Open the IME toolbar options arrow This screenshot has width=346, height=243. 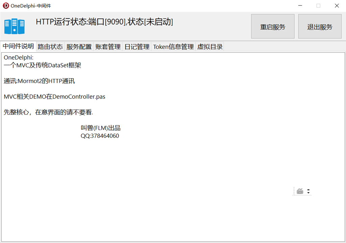[x=308, y=191]
